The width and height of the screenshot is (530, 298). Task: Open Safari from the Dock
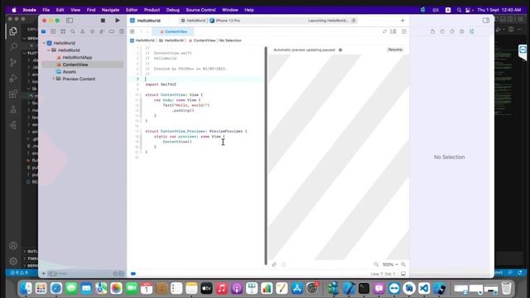56,288
